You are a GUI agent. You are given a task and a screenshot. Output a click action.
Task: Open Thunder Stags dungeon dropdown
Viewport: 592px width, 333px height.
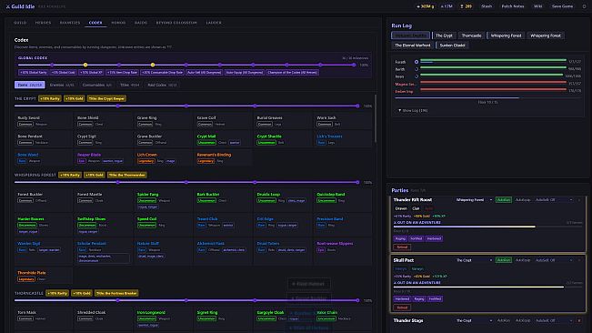tap(474, 320)
